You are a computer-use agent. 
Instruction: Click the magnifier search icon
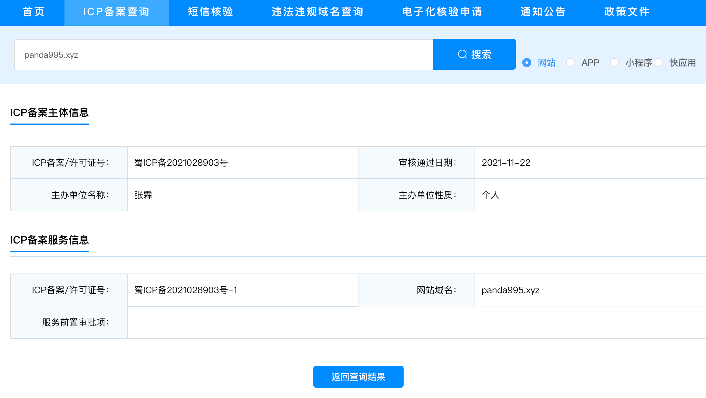pyautogui.click(x=462, y=54)
